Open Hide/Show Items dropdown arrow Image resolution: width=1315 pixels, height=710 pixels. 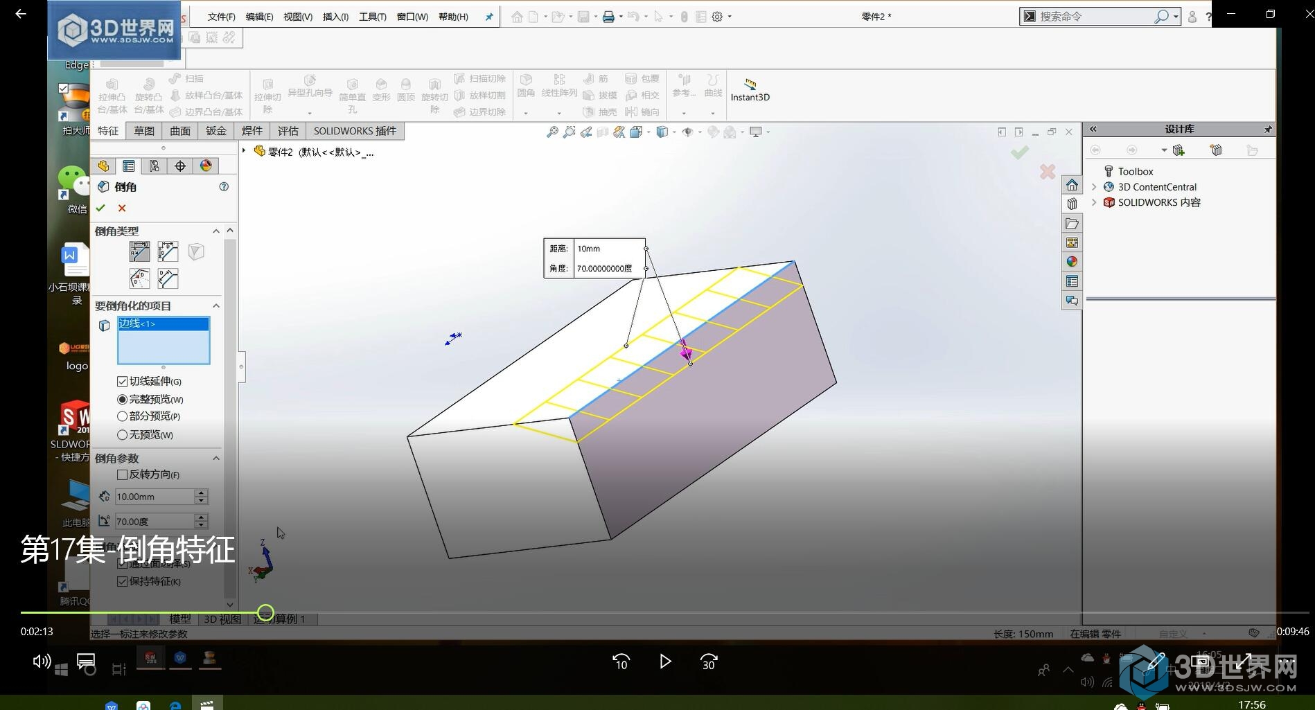click(699, 132)
